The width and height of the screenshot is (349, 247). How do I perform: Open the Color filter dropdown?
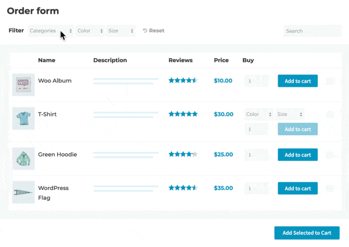[90, 31]
